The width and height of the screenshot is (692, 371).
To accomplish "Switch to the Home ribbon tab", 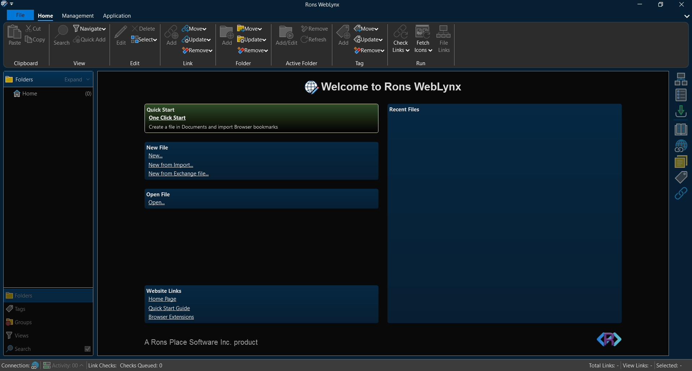I will pos(45,16).
